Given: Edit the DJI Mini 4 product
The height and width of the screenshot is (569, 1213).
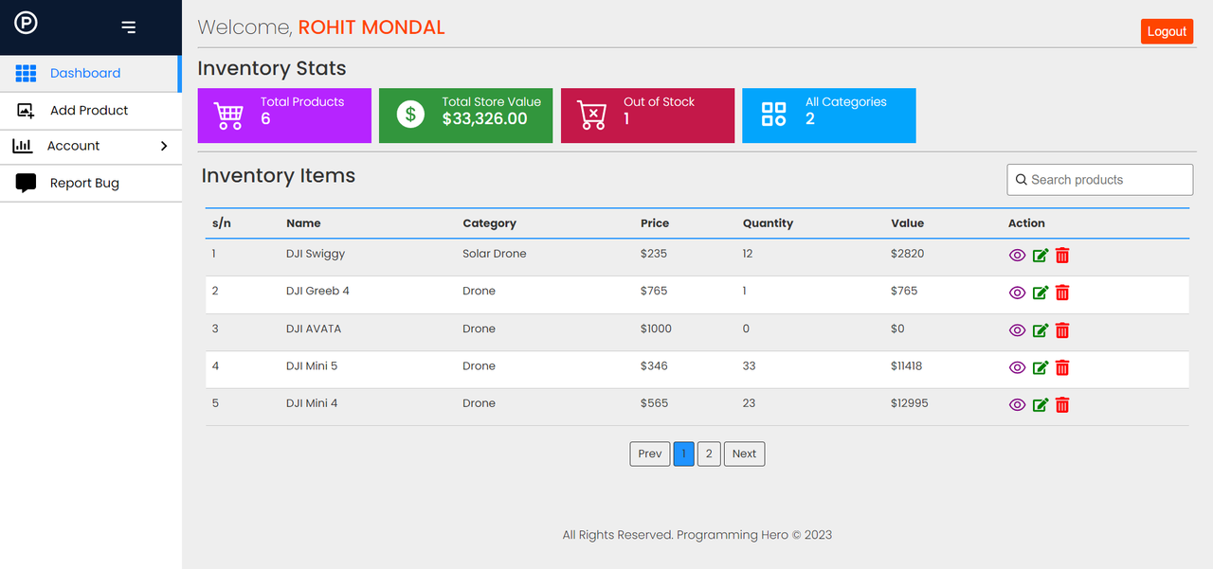Looking at the screenshot, I should point(1041,405).
